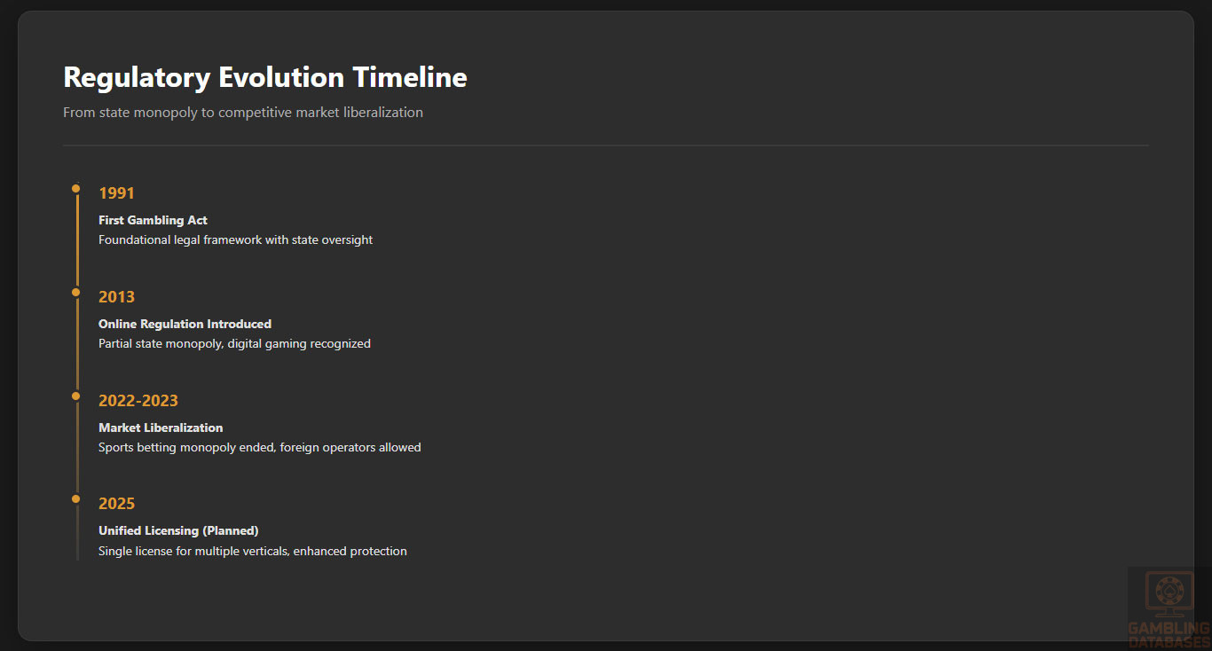
Task: Open the Online Regulation Introduced heading
Action: [185, 324]
